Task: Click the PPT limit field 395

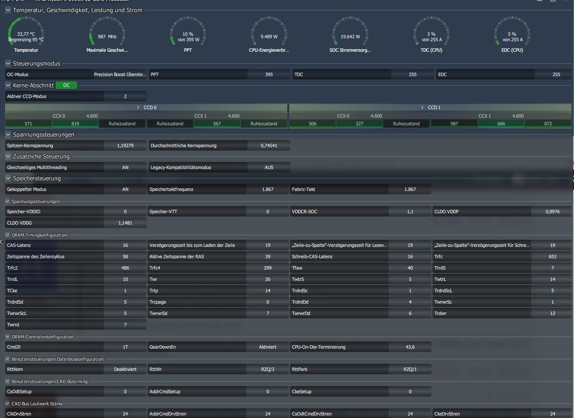Action: click(x=269, y=74)
